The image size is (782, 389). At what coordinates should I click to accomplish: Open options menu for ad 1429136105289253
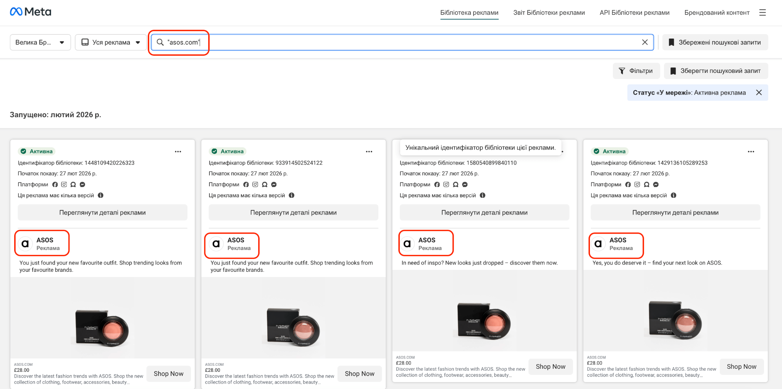pyautogui.click(x=751, y=152)
